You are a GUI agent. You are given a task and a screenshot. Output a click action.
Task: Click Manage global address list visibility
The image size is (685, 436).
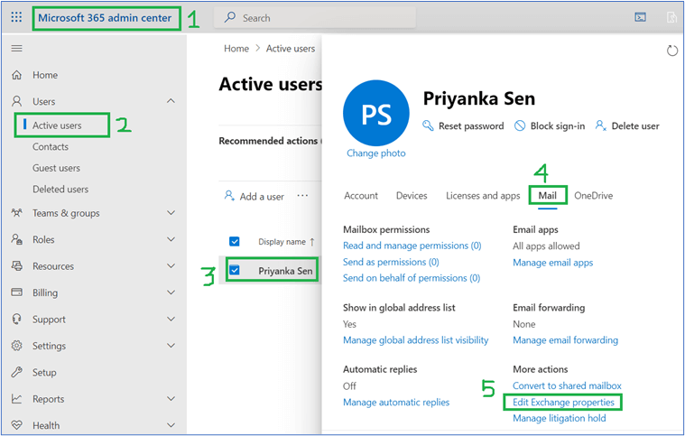415,340
